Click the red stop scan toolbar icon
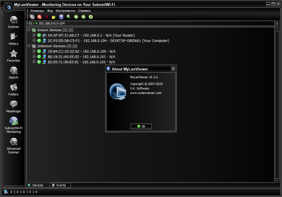The height and width of the screenshot is (197, 282). click(x=39, y=17)
